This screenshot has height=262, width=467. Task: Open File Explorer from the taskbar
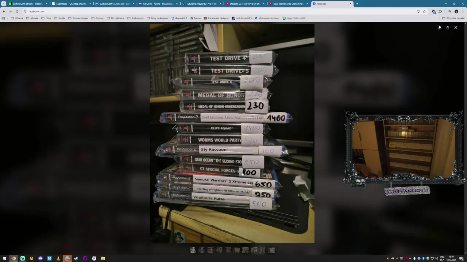coord(103,258)
